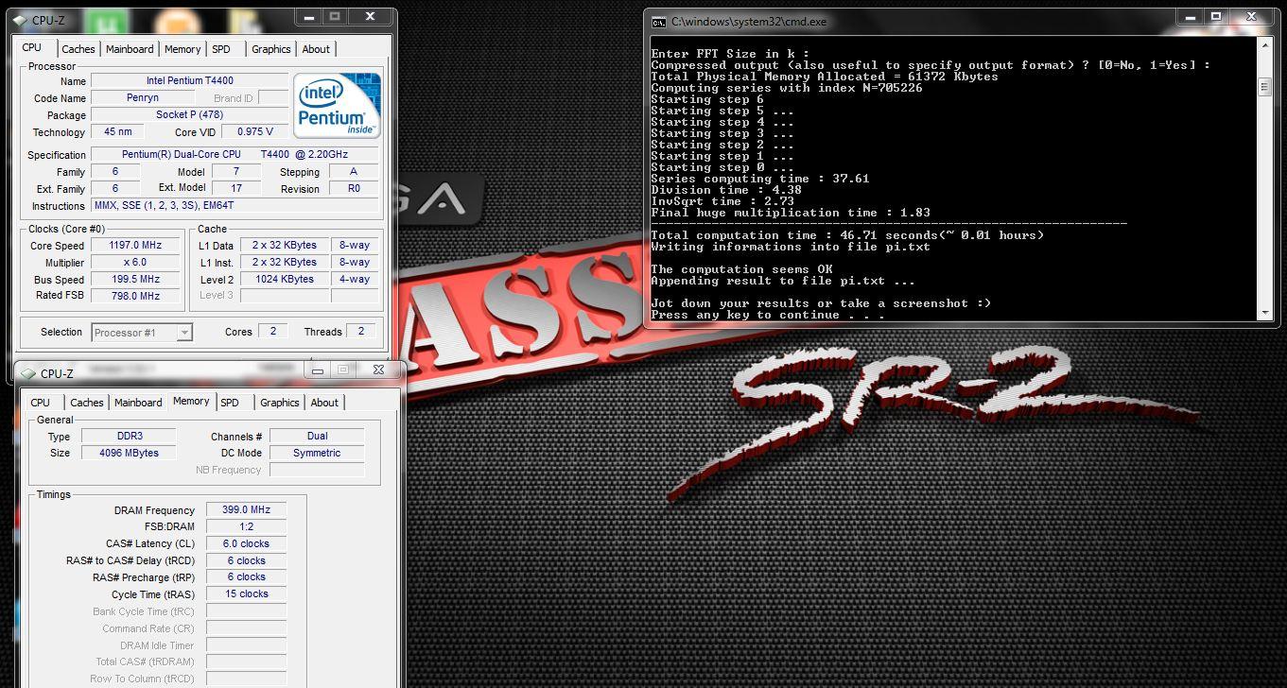Viewport: 1287px width, 688px height.
Task: Maximize the cmd.exe console window
Action: pos(1217,16)
